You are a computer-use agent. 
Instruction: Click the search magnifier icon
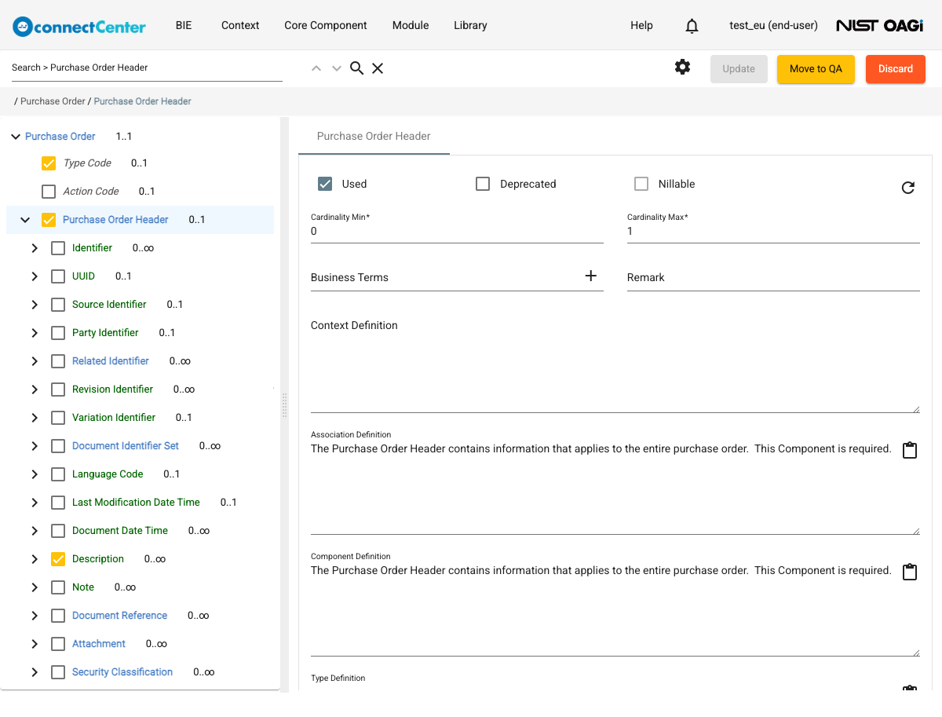coord(356,68)
